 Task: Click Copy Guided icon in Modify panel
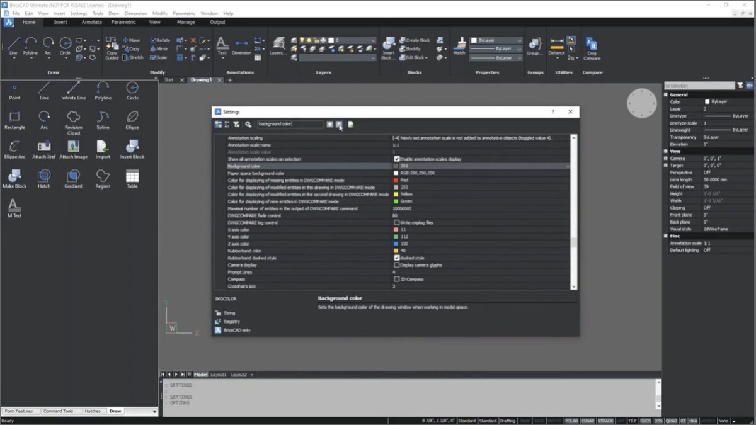112,48
